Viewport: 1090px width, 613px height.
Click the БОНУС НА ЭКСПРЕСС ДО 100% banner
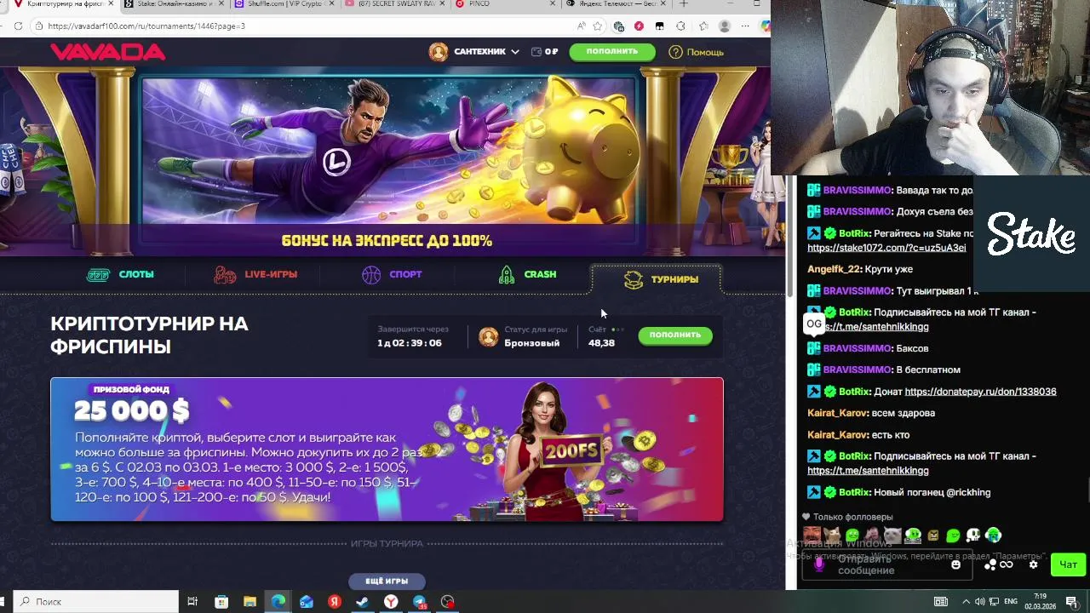pyautogui.click(x=387, y=162)
